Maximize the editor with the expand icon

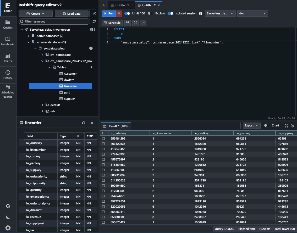tap(135, 23)
